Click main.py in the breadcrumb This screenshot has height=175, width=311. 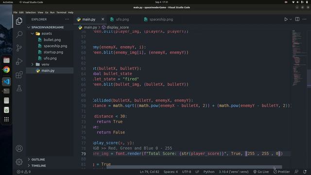click(90, 27)
